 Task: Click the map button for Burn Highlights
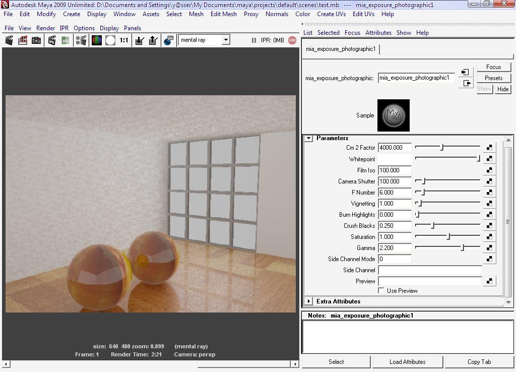click(x=489, y=214)
